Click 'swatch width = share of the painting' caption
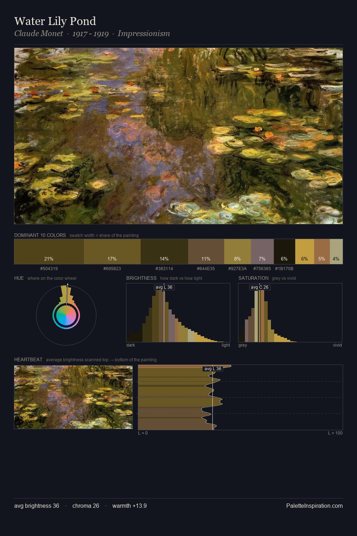 pos(104,235)
